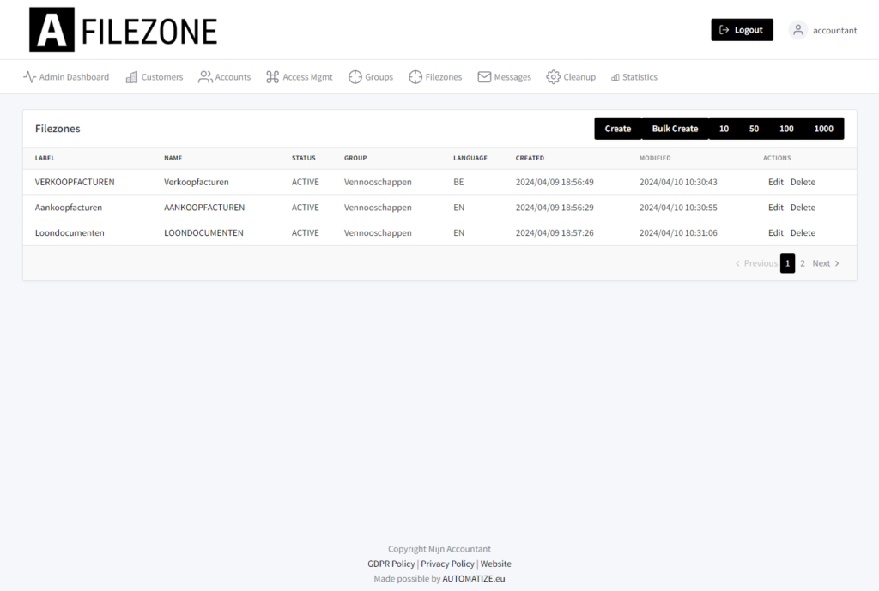This screenshot has width=879, height=591.
Task: Edit the Loondocumenten filezone
Action: [x=776, y=233]
